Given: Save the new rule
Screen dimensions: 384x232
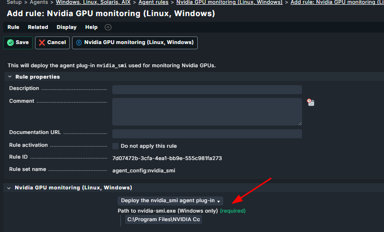Looking at the screenshot, I should [x=18, y=43].
